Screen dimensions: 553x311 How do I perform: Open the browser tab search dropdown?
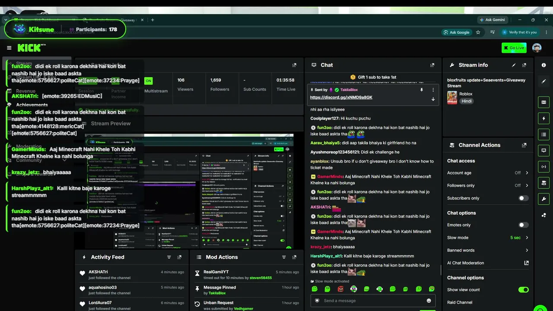(x=6, y=20)
